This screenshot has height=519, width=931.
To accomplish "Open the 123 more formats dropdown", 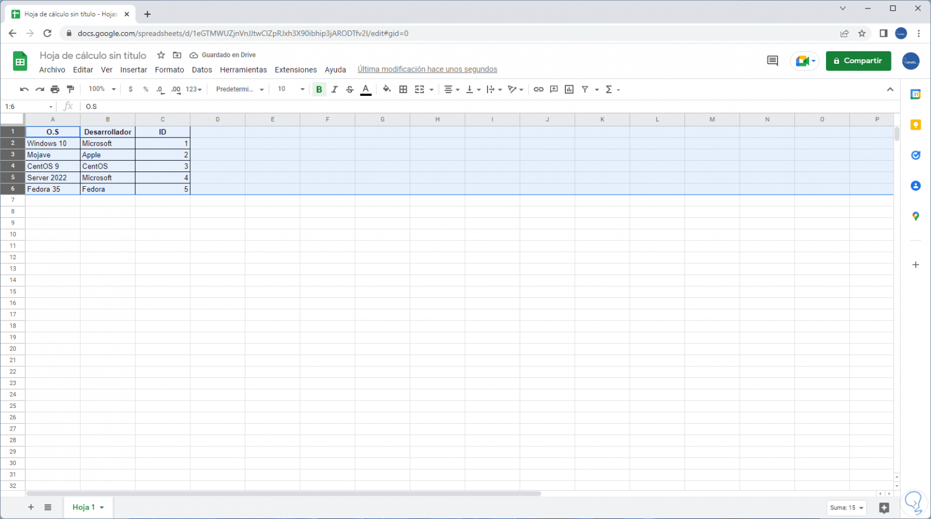I will coord(194,89).
